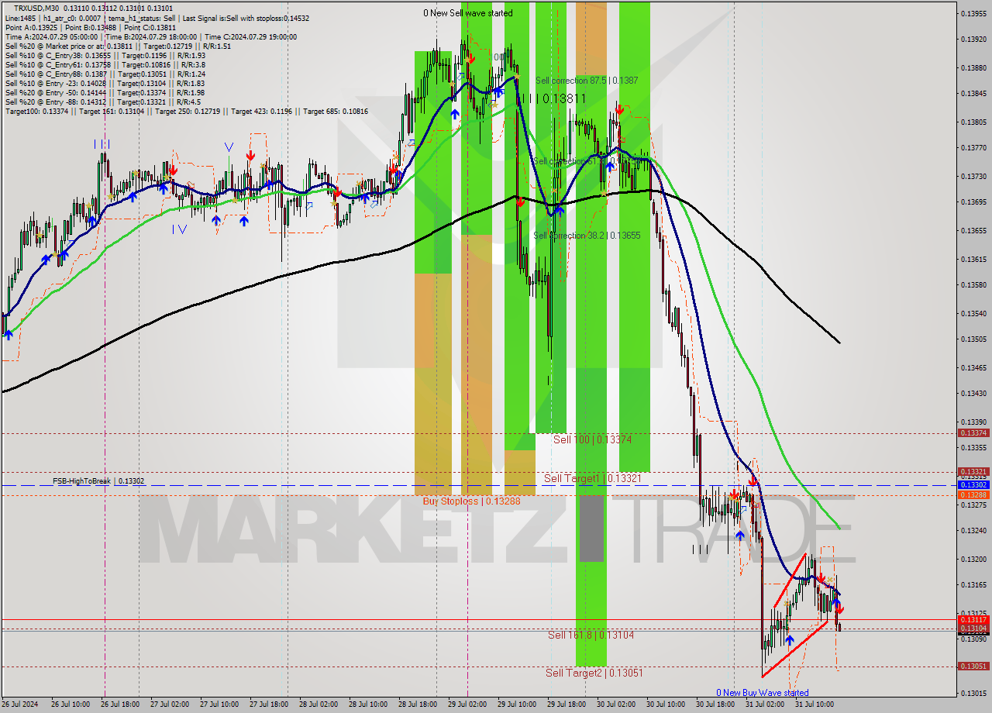Click the orange 0.13288 price tag

973,494
